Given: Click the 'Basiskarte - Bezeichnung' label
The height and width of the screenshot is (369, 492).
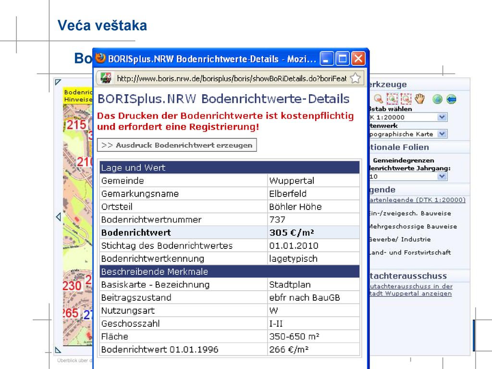Looking at the screenshot, I should (155, 284).
